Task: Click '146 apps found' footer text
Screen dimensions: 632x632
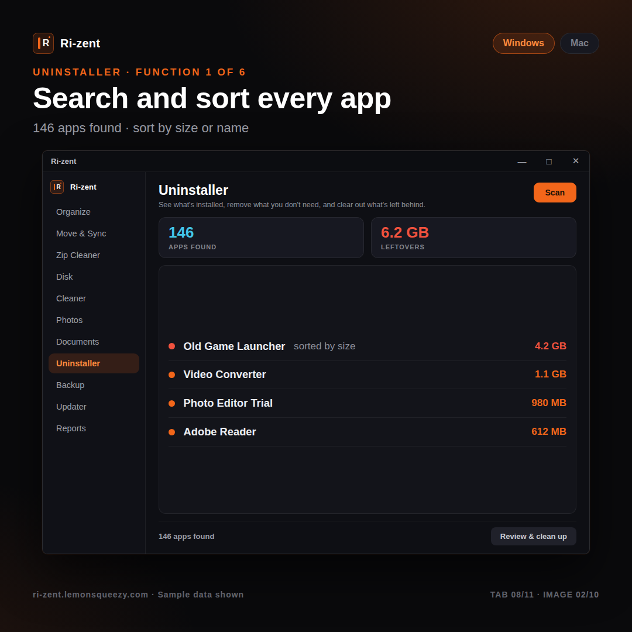Action: tap(186, 537)
